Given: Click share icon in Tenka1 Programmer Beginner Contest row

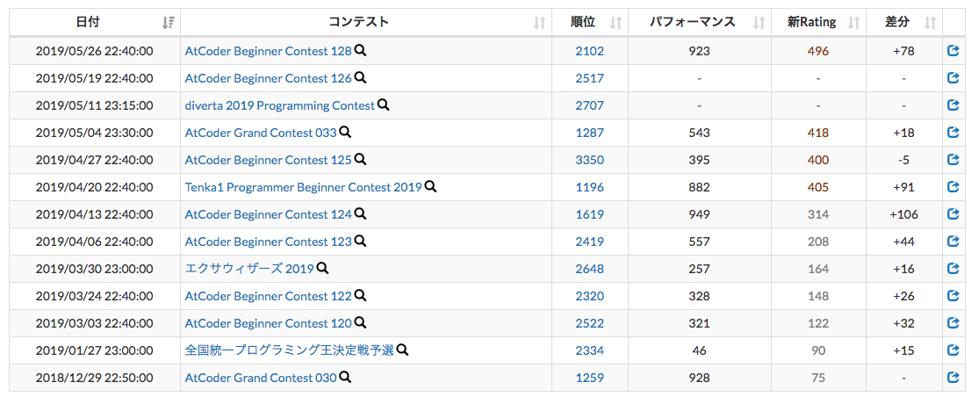Looking at the screenshot, I should point(954,187).
